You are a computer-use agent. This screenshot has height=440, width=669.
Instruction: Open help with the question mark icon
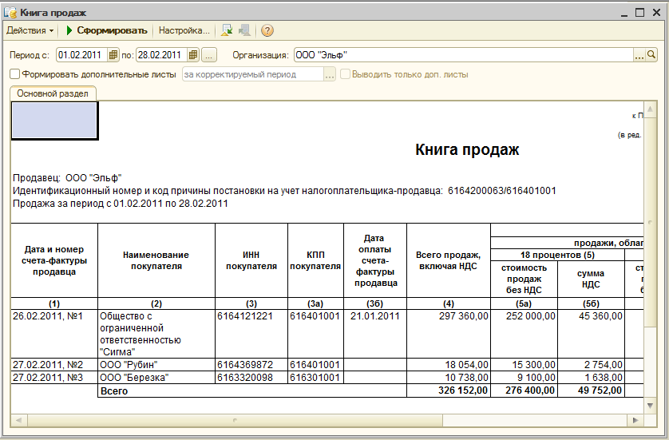267,30
